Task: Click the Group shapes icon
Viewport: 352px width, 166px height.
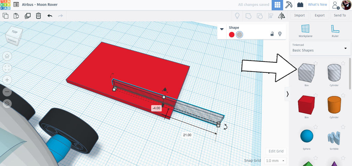Action: [248, 16]
